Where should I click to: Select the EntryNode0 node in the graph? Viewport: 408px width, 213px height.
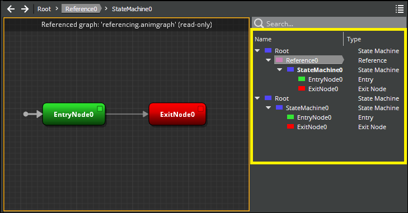click(x=74, y=114)
